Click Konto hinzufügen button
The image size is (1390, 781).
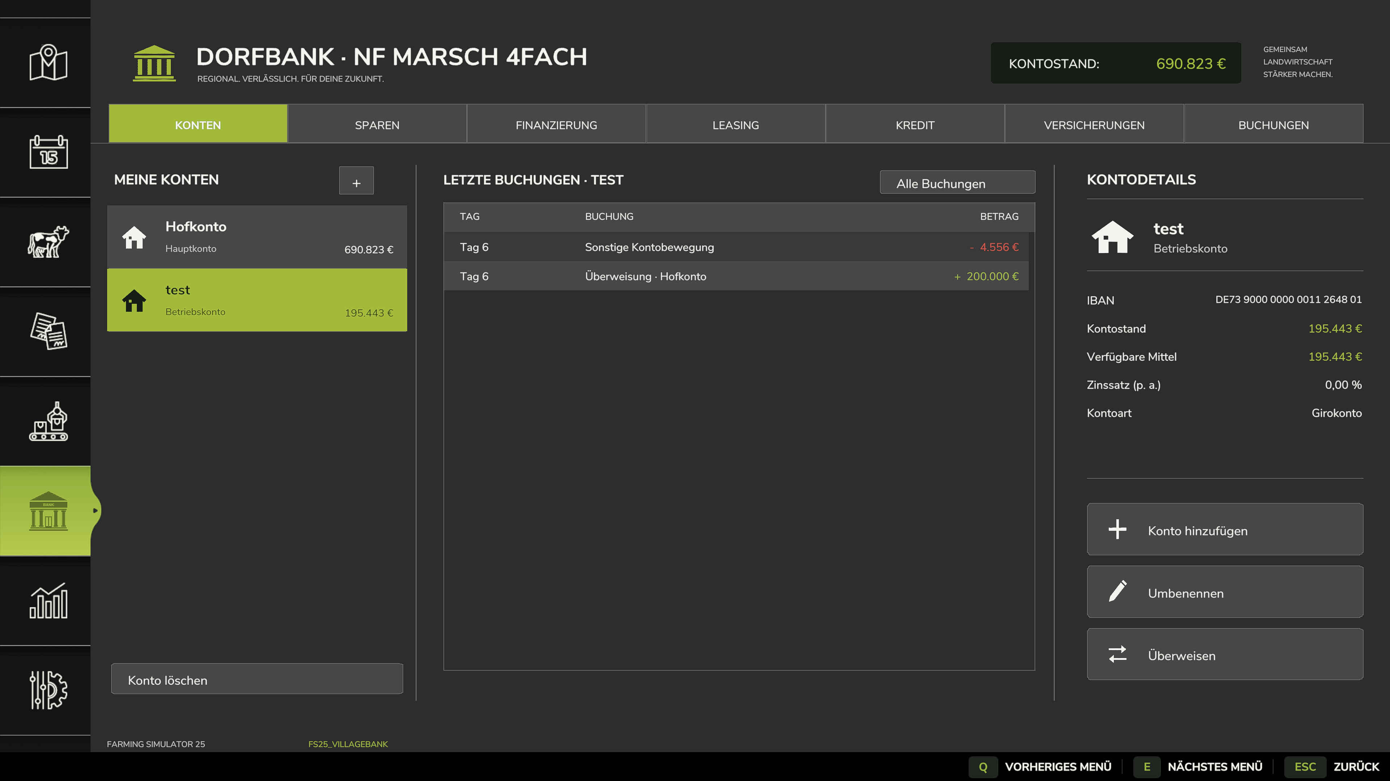tap(1225, 529)
